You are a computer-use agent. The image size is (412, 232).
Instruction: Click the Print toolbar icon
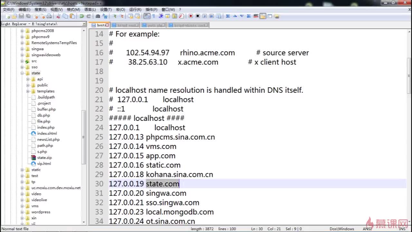point(49,16)
